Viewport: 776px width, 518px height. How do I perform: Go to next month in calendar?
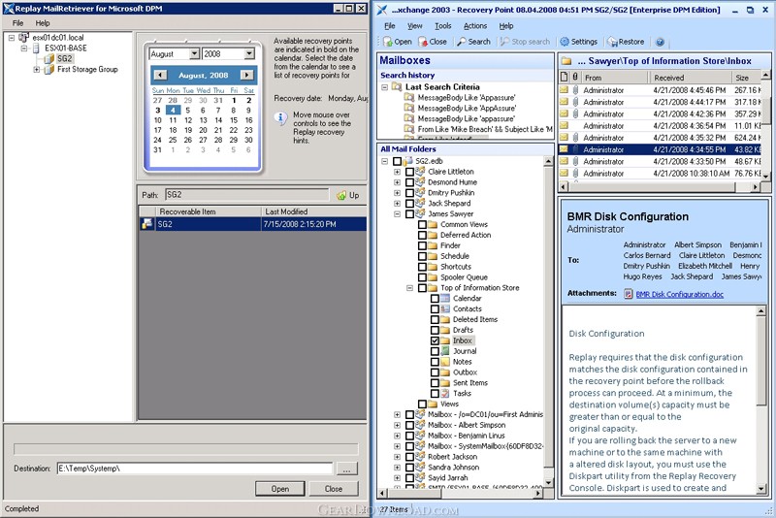(247, 76)
